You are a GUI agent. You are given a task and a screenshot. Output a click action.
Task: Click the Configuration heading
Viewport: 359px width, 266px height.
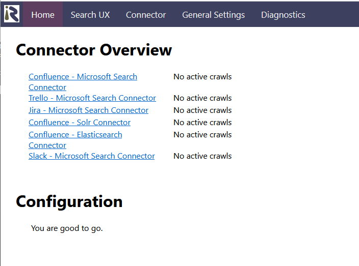[x=69, y=201]
